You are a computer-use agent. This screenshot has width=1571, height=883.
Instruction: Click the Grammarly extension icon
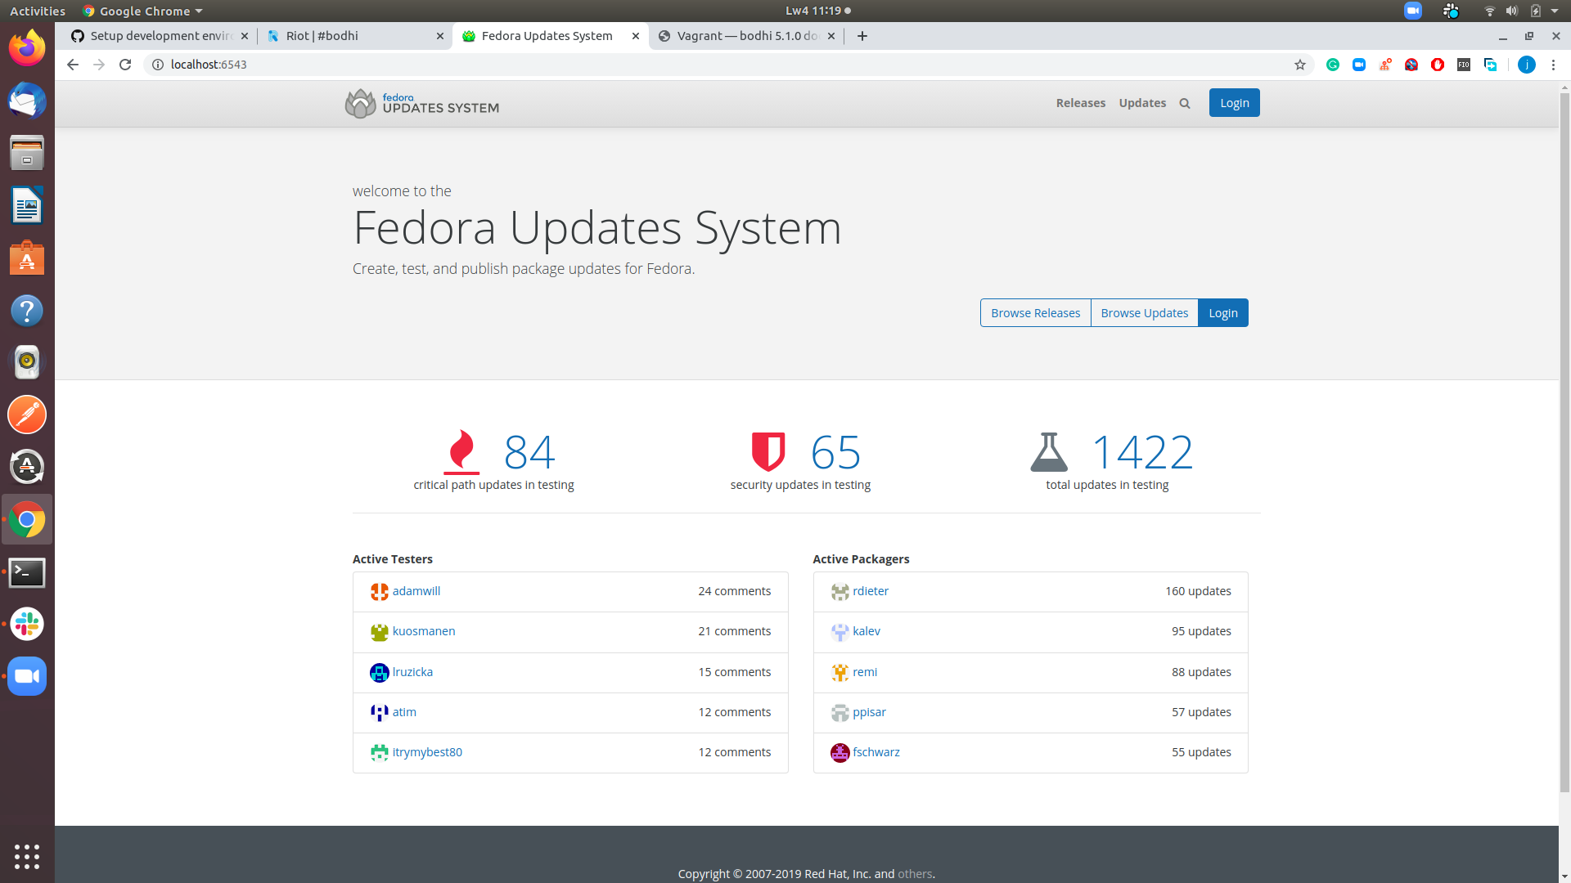click(1333, 65)
